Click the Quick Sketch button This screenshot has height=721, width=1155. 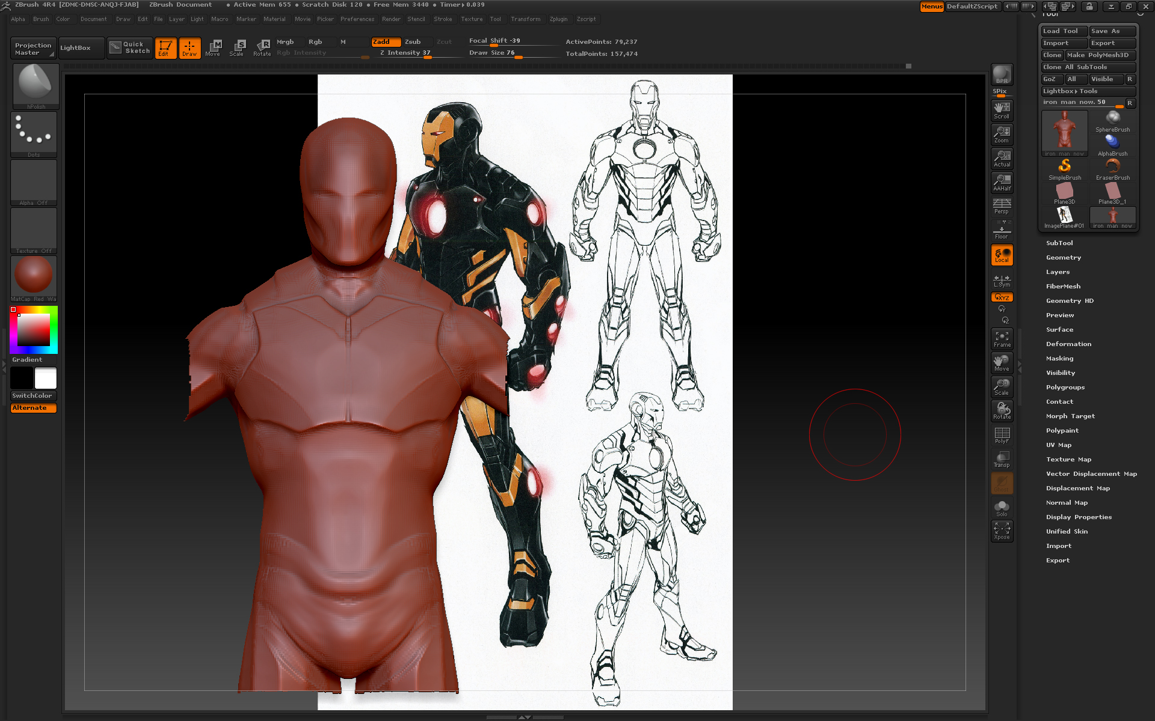coord(130,48)
